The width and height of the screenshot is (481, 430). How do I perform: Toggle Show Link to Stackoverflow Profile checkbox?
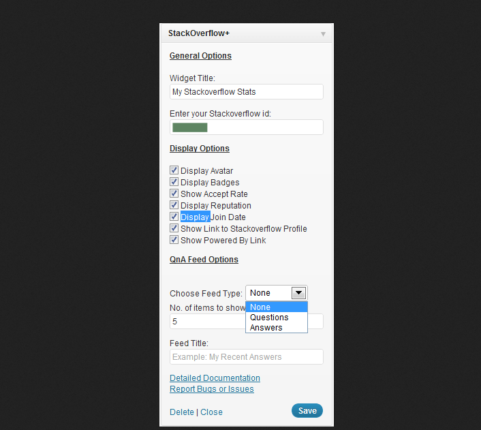(174, 228)
